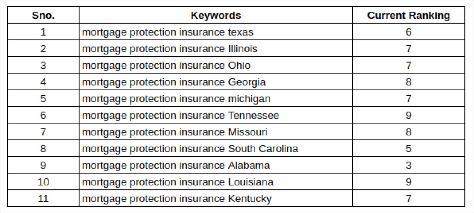Click the mortgage protection insurance michigan cell

(216, 99)
